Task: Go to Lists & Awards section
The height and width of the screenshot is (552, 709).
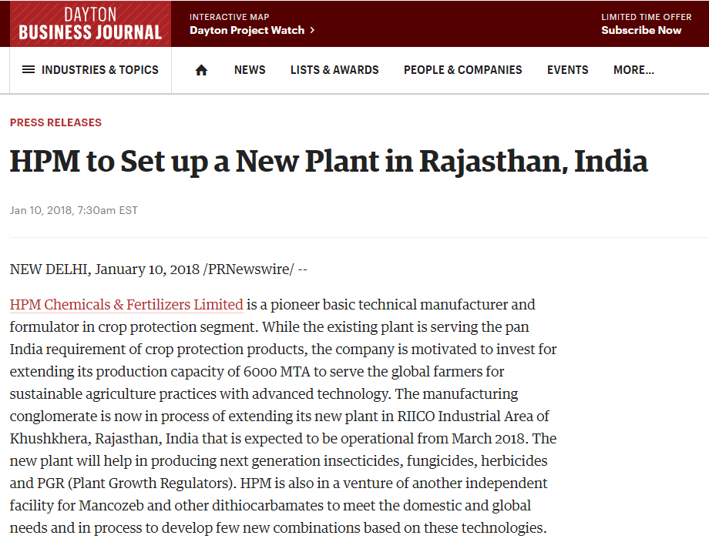Action: pos(334,70)
